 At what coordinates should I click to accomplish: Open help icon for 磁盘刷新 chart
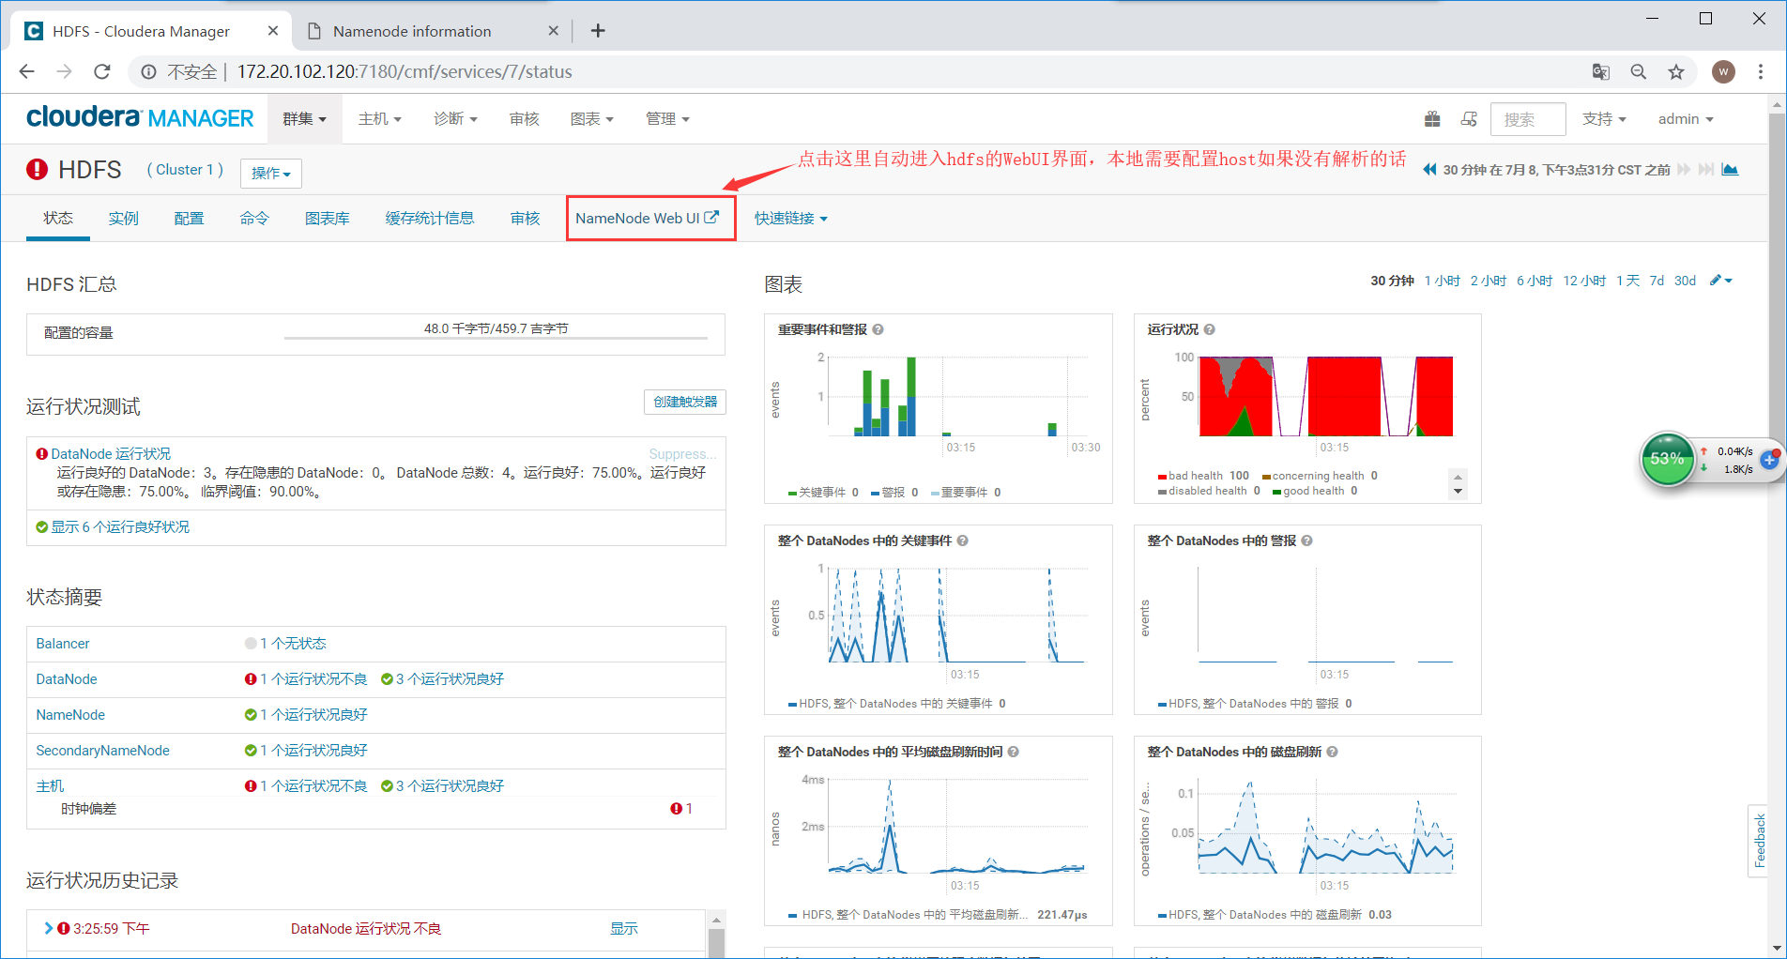(1332, 752)
